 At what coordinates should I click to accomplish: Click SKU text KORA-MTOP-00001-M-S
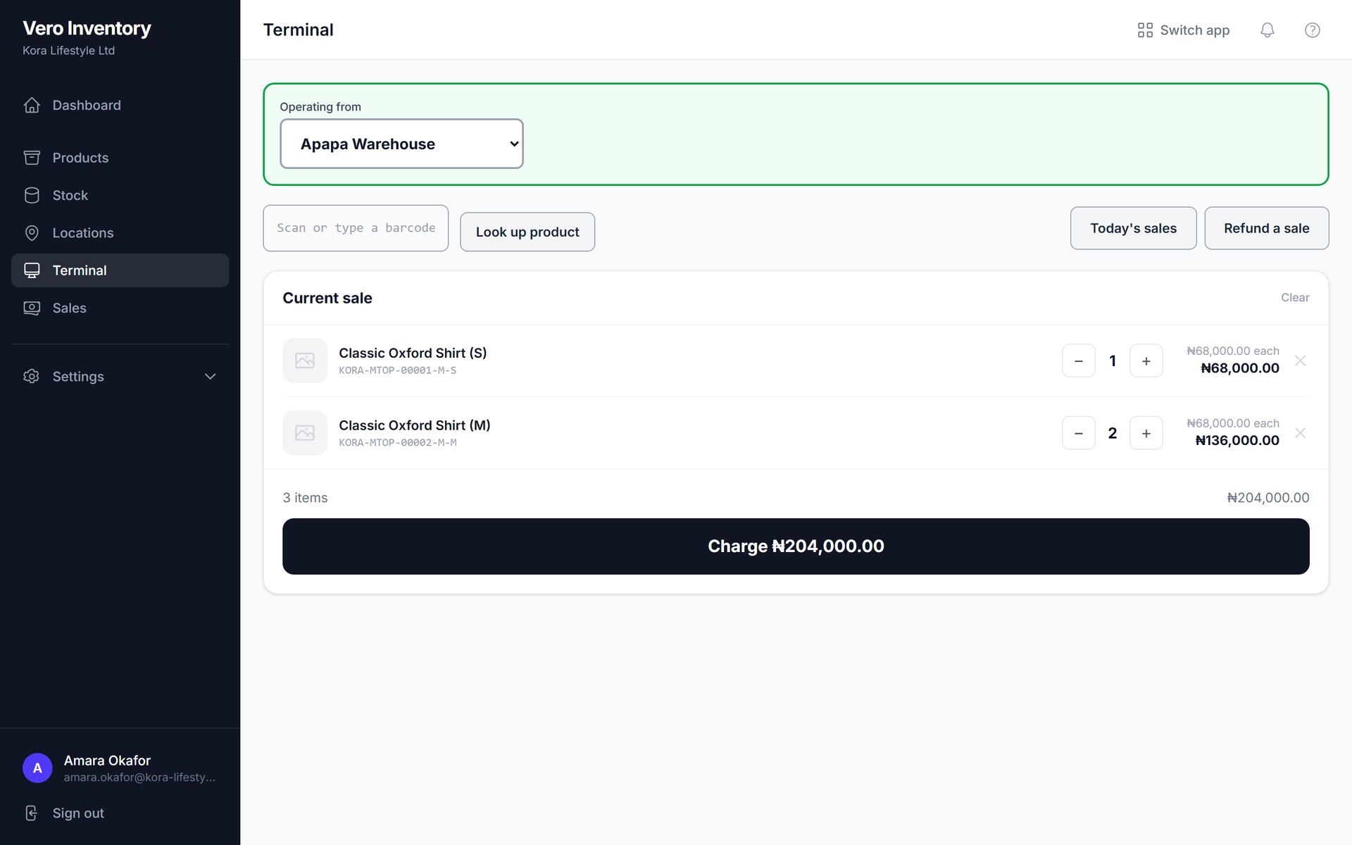point(397,370)
